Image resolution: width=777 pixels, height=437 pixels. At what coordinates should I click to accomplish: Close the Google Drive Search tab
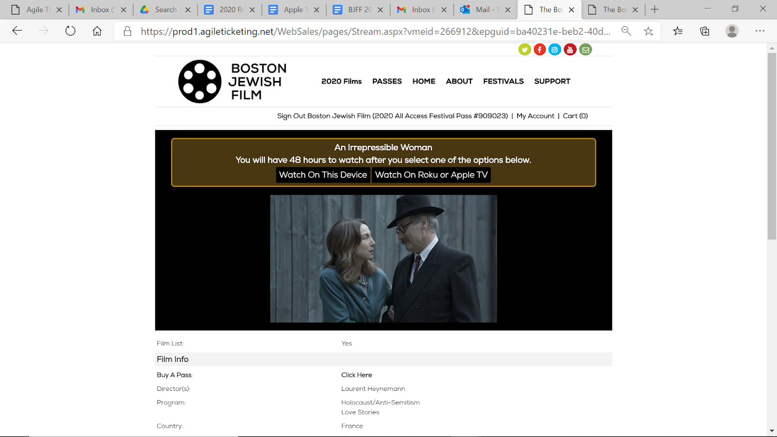pyautogui.click(x=188, y=10)
